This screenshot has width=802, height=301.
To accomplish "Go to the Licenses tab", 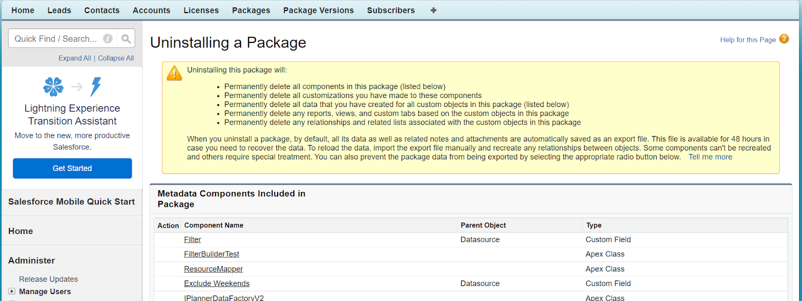I will pyautogui.click(x=201, y=10).
